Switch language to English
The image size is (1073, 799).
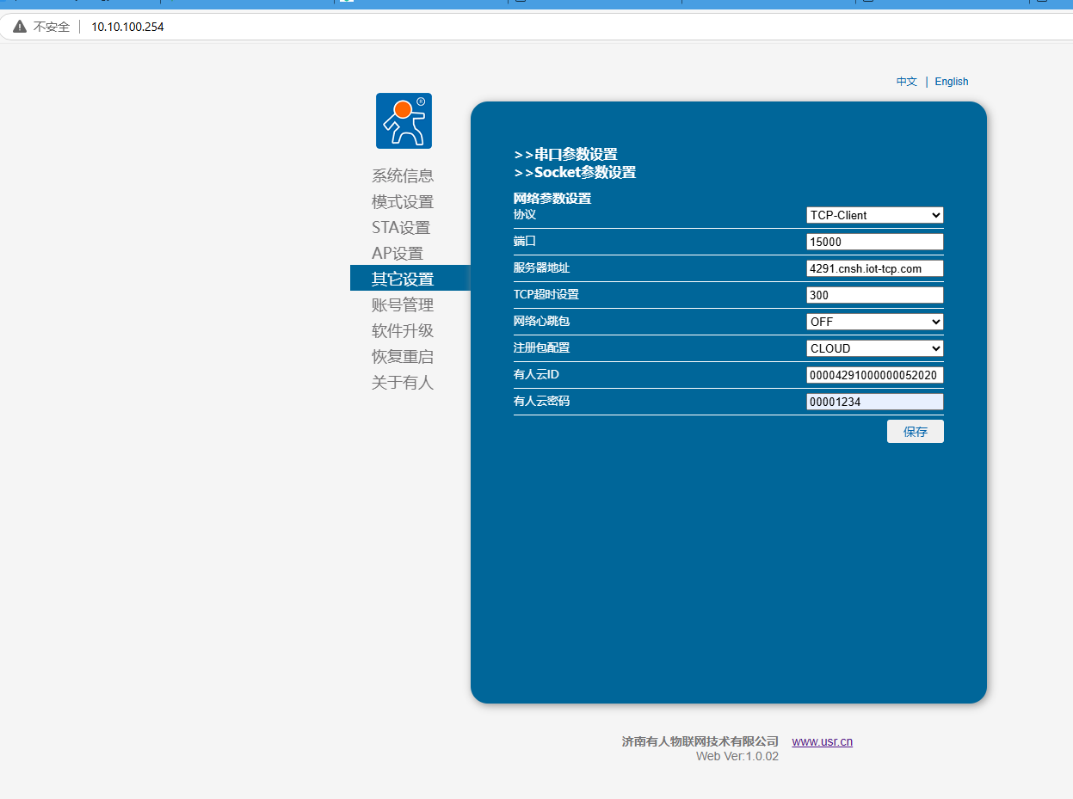[x=951, y=82]
